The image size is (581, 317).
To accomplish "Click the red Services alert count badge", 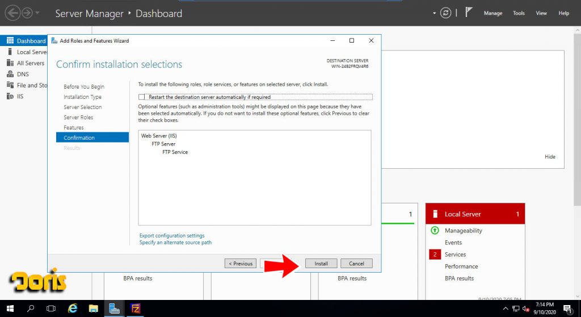I will (435, 255).
